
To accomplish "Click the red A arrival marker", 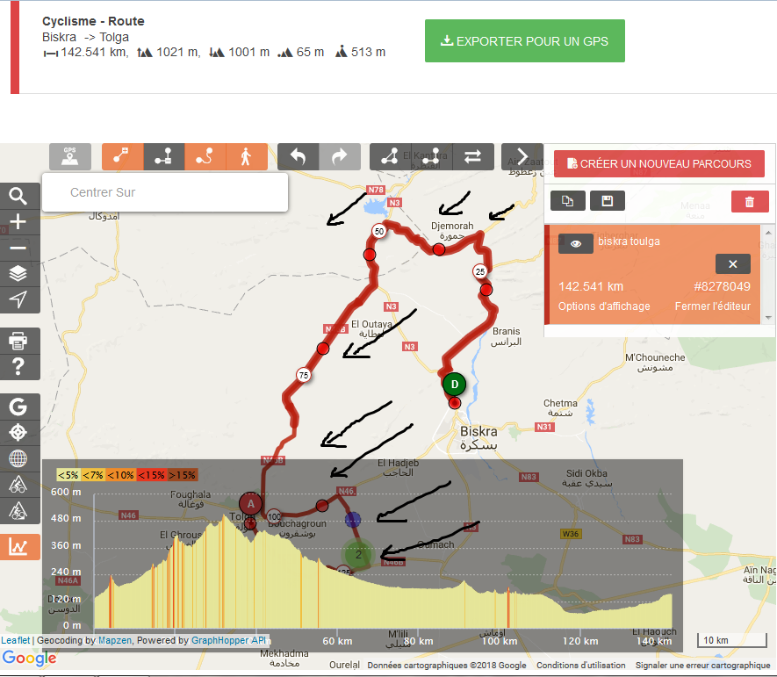I will point(251,504).
